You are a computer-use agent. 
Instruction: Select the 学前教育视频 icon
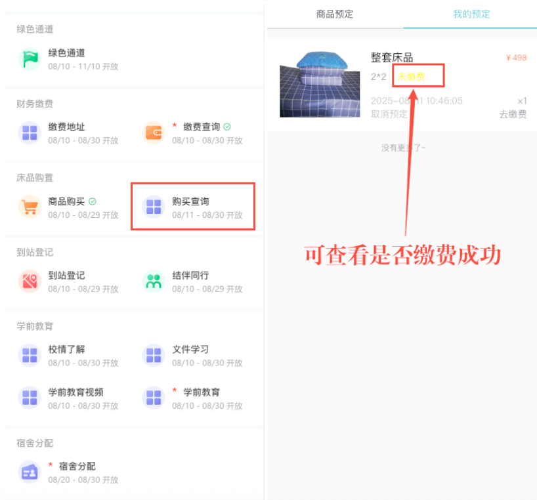point(30,398)
